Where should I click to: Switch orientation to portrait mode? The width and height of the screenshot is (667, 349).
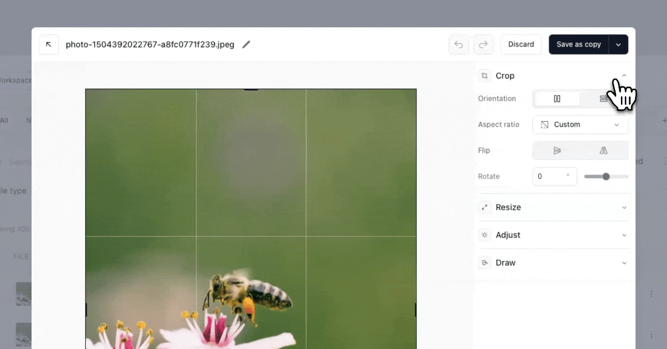point(556,98)
